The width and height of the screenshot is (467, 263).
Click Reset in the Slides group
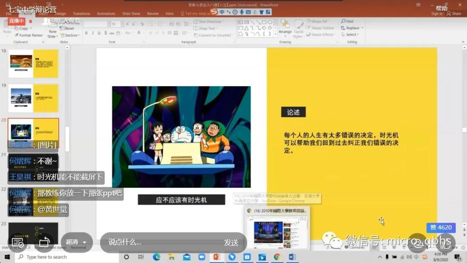(x=67, y=28)
